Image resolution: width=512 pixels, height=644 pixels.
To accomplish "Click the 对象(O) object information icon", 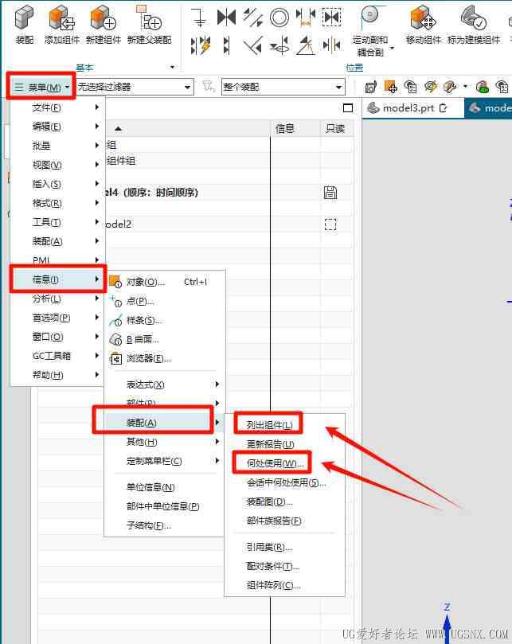I will tap(115, 282).
